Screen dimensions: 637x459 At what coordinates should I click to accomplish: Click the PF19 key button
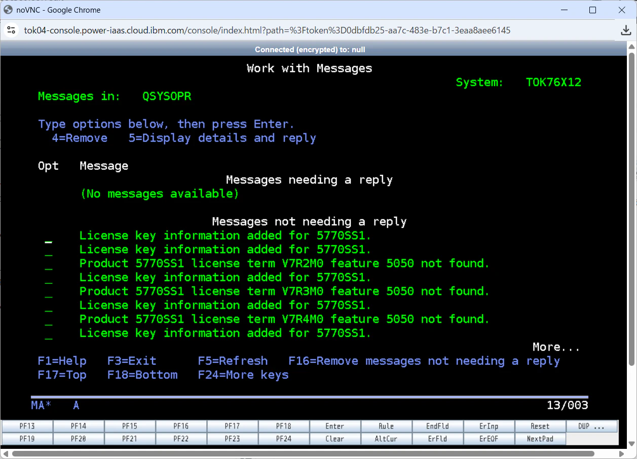[27, 439]
